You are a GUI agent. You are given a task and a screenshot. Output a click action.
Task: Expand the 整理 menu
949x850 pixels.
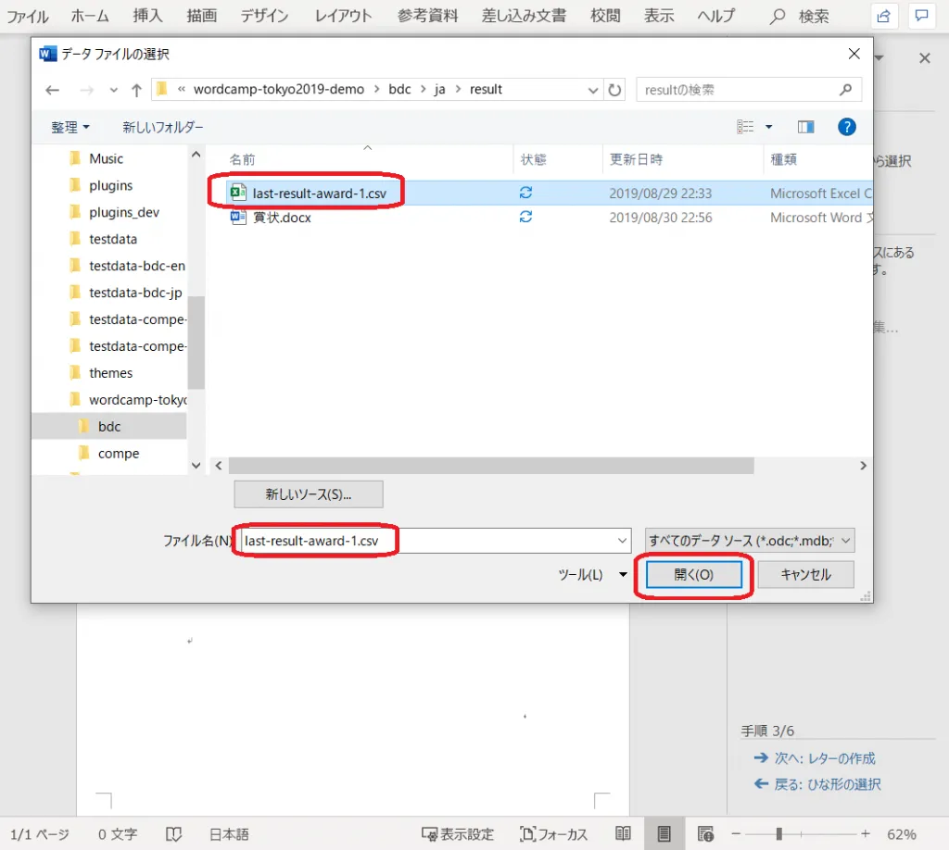pyautogui.click(x=70, y=127)
